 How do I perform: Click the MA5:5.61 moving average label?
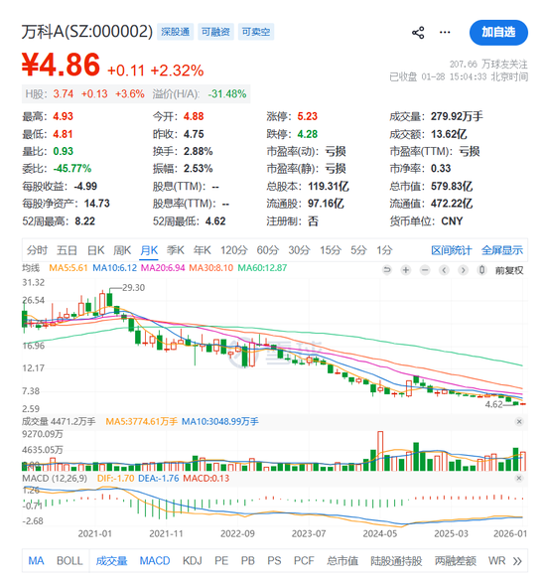(68, 268)
